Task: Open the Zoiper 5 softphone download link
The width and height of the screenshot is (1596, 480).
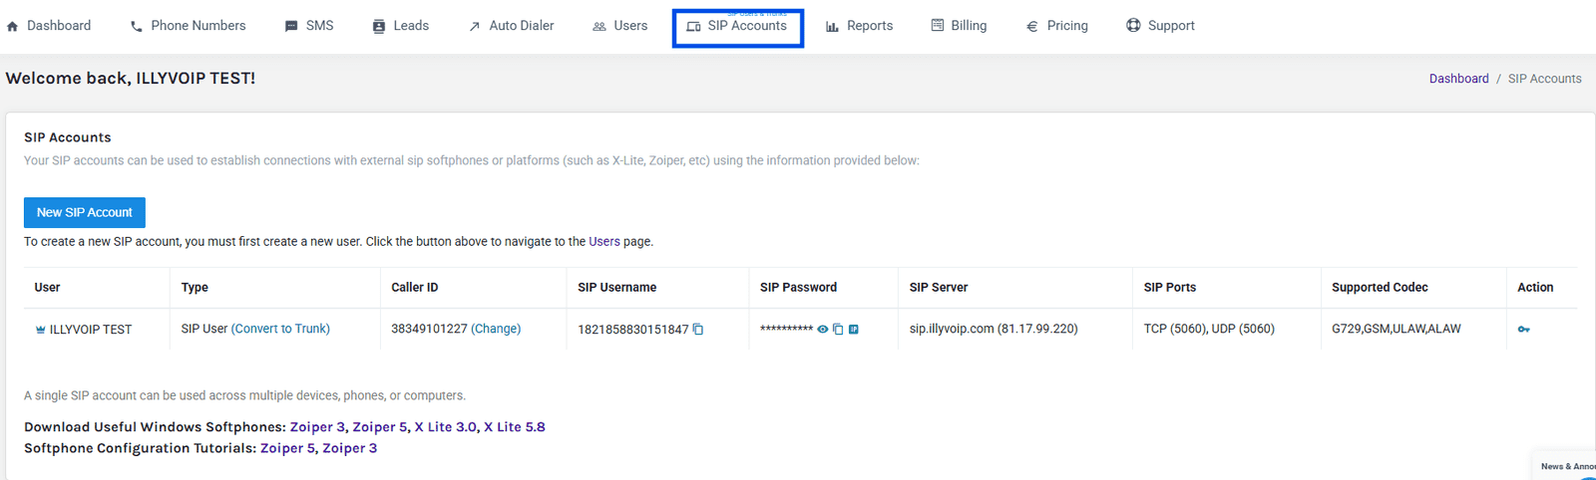Action: [x=379, y=427]
